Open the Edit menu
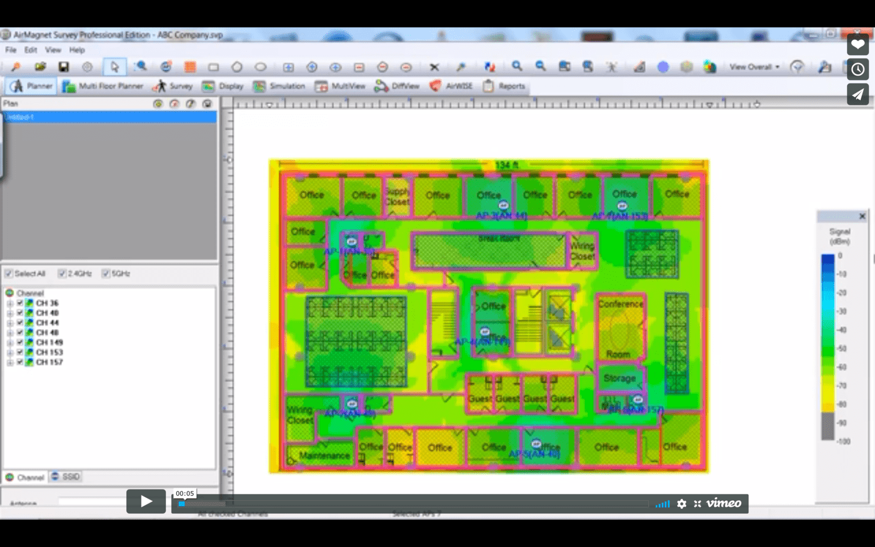This screenshot has width=875, height=547. tap(30, 50)
